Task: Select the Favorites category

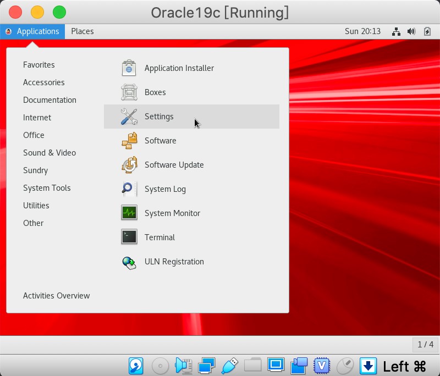Action: pyautogui.click(x=39, y=65)
